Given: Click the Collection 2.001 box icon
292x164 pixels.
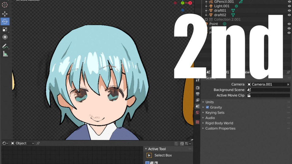Looking at the screenshot, I should point(211,19).
